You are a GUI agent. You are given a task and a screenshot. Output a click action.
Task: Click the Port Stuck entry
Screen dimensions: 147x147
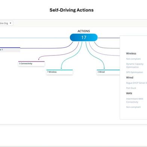pos(131,88)
